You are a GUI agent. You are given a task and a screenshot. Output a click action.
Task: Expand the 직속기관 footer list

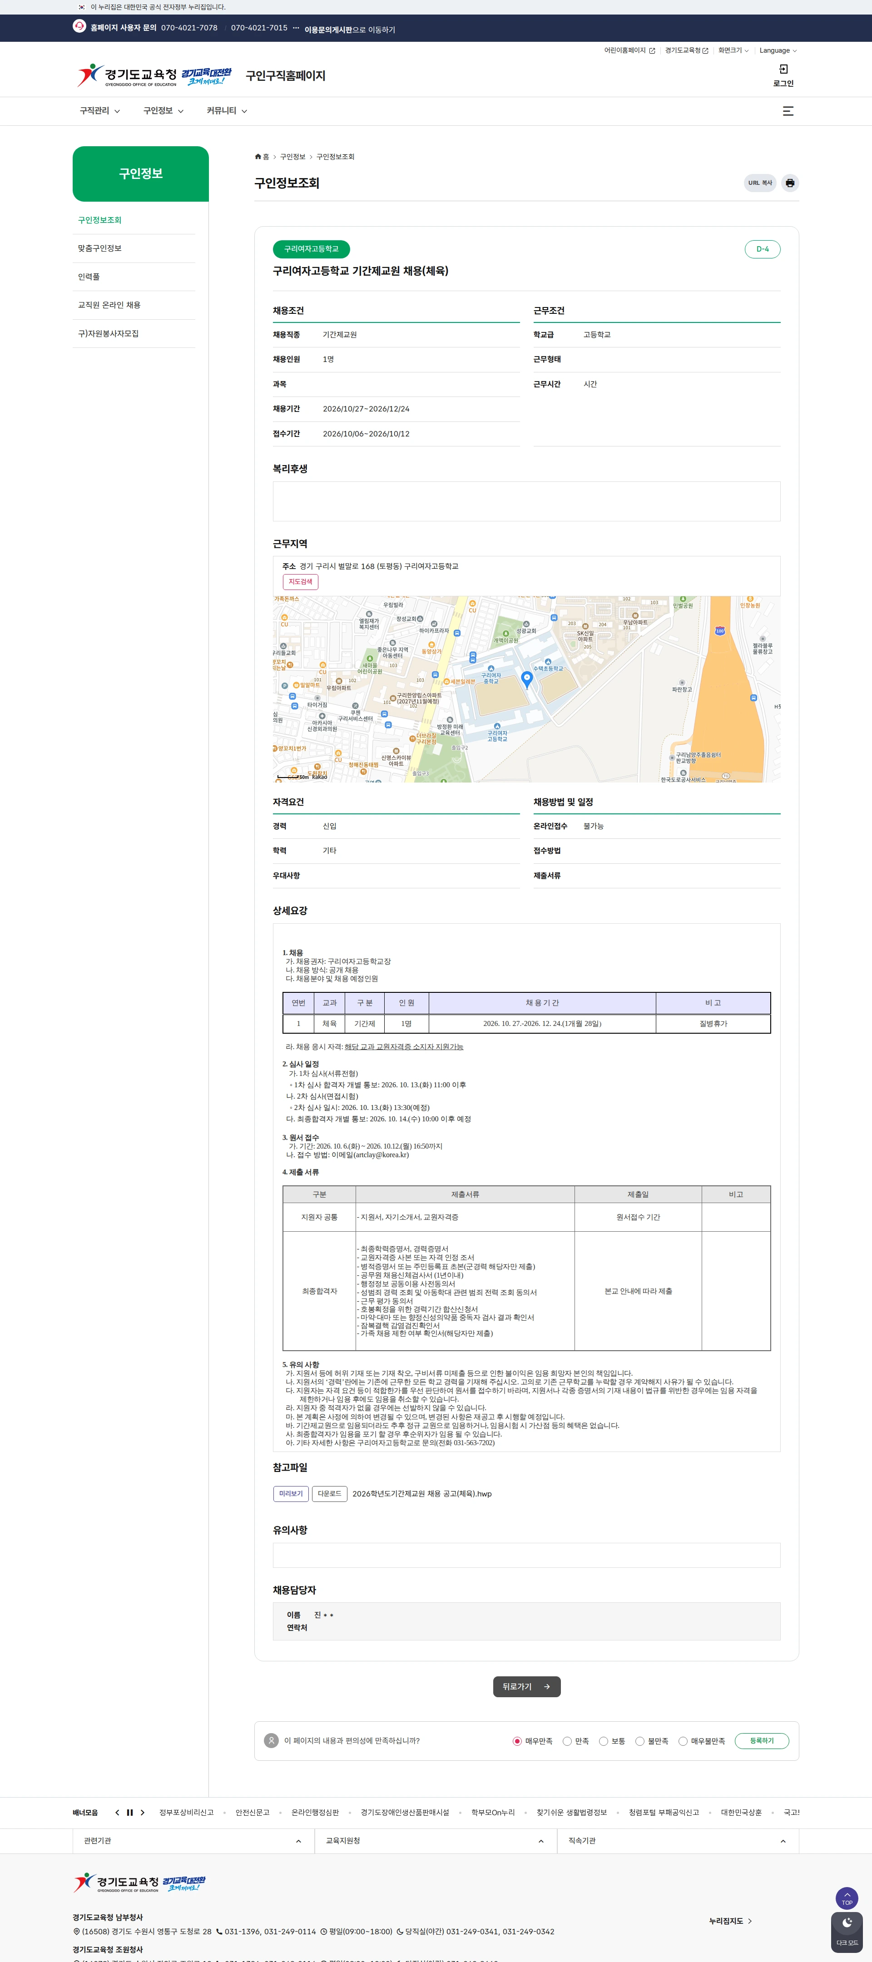click(678, 1841)
